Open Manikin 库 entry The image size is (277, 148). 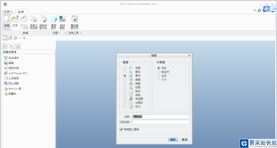coord(13,89)
